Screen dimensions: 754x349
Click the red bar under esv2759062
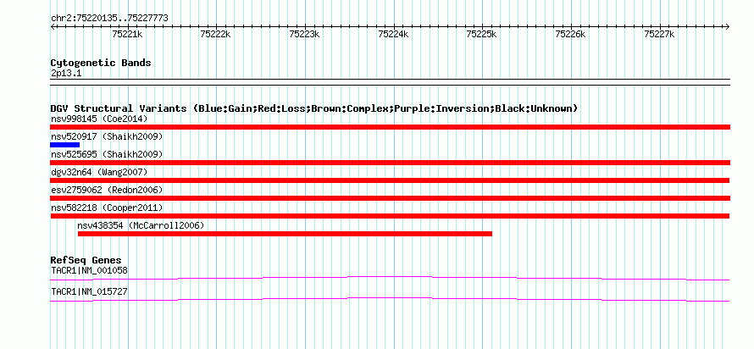point(390,198)
